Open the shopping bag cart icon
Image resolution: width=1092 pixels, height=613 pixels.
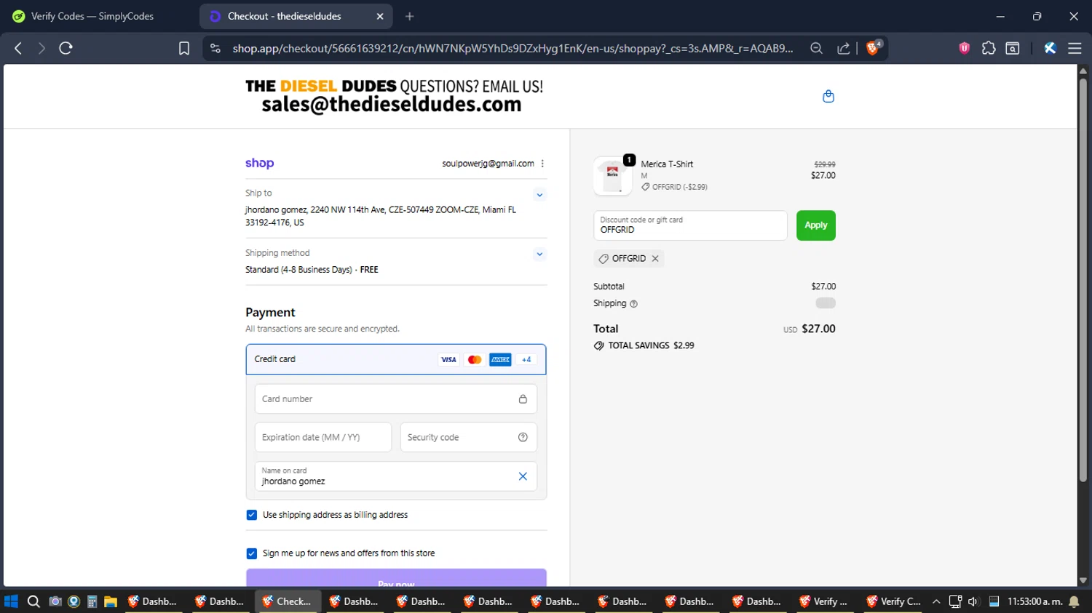pos(828,96)
